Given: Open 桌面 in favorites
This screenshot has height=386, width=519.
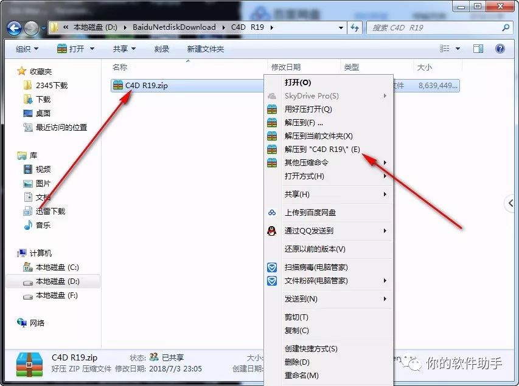Looking at the screenshot, I should click(37, 113).
